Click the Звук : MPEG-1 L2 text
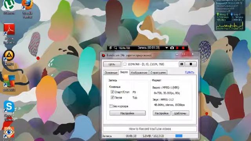This screenshot has width=251, height=141. point(163,99)
